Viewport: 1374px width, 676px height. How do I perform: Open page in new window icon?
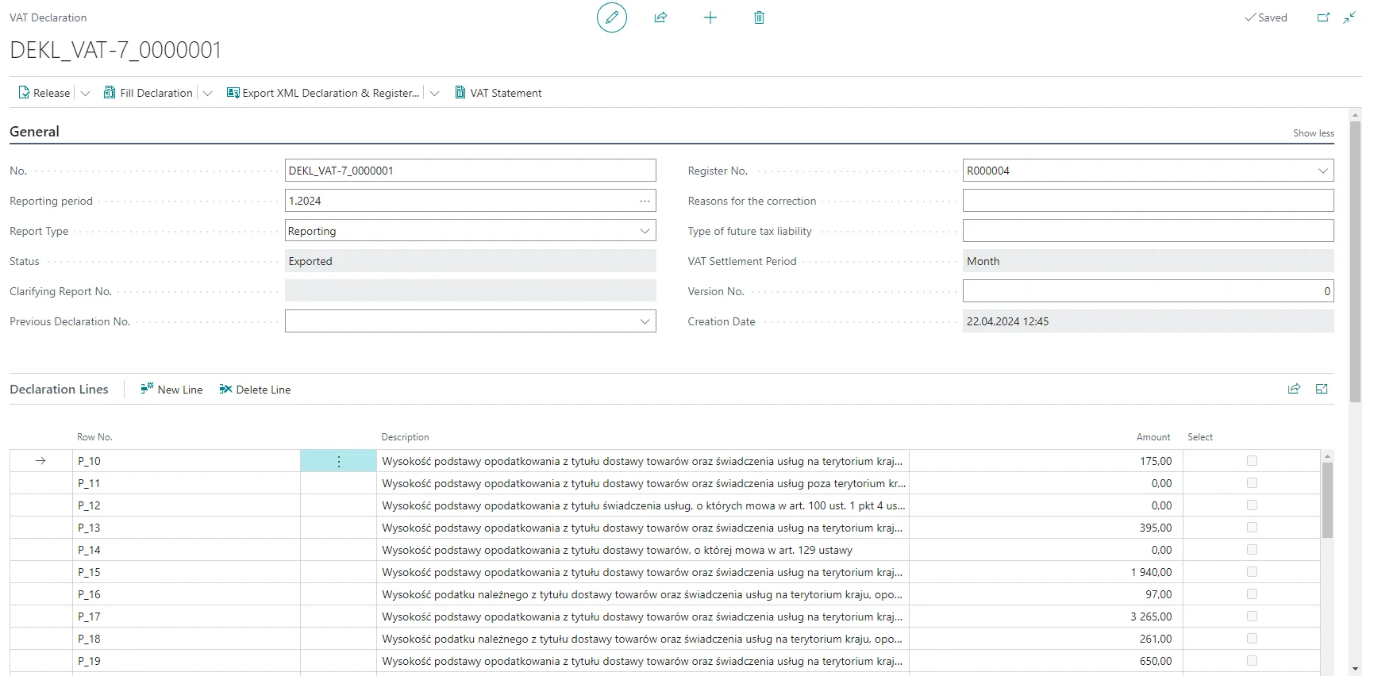pos(1323,17)
